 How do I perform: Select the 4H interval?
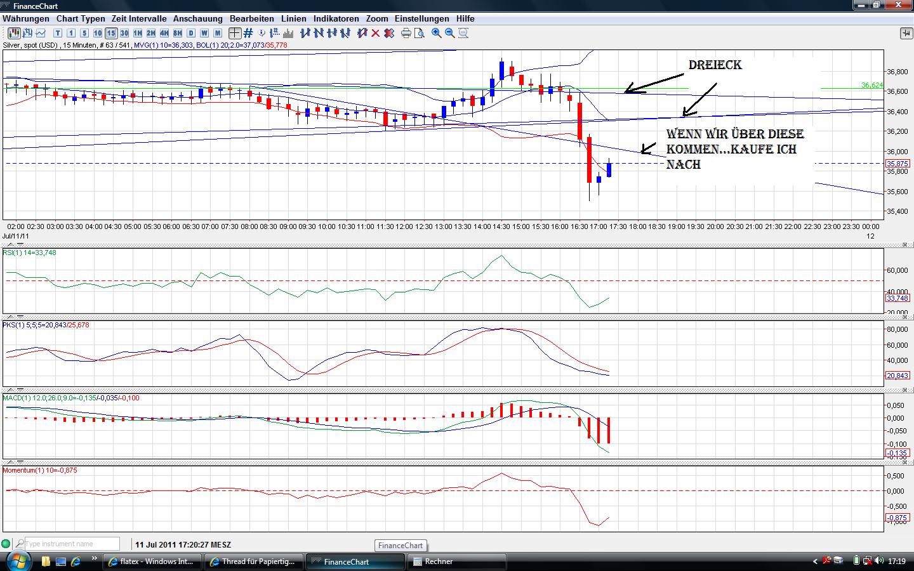(x=164, y=33)
